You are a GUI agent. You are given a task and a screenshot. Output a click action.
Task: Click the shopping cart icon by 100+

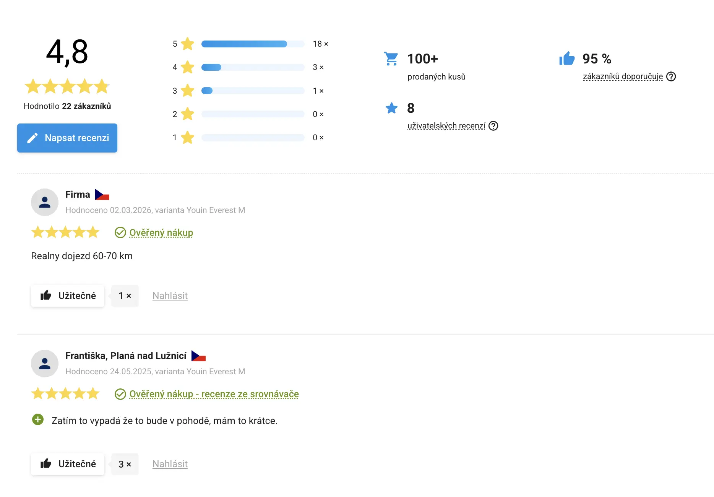[x=391, y=59]
